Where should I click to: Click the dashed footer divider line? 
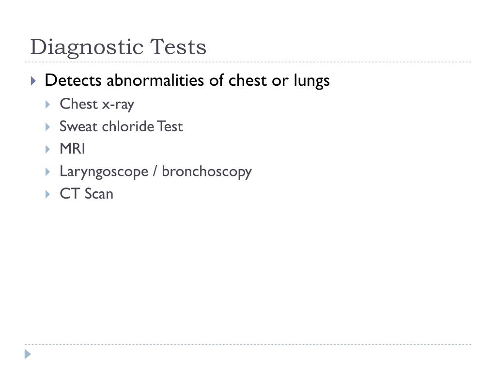[x=248, y=344]
